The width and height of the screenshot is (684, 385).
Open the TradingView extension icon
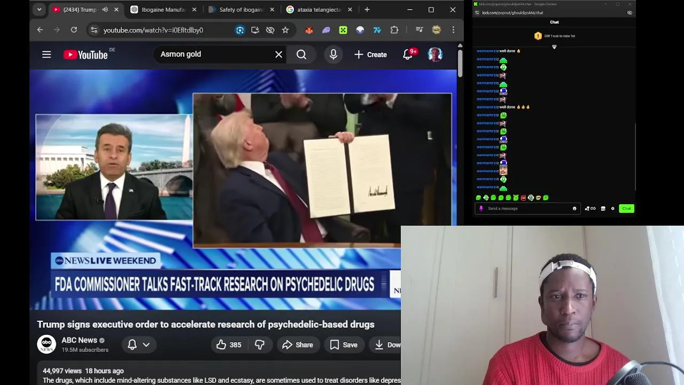pos(377,30)
